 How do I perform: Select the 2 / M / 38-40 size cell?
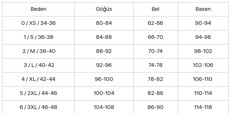pos(38,51)
